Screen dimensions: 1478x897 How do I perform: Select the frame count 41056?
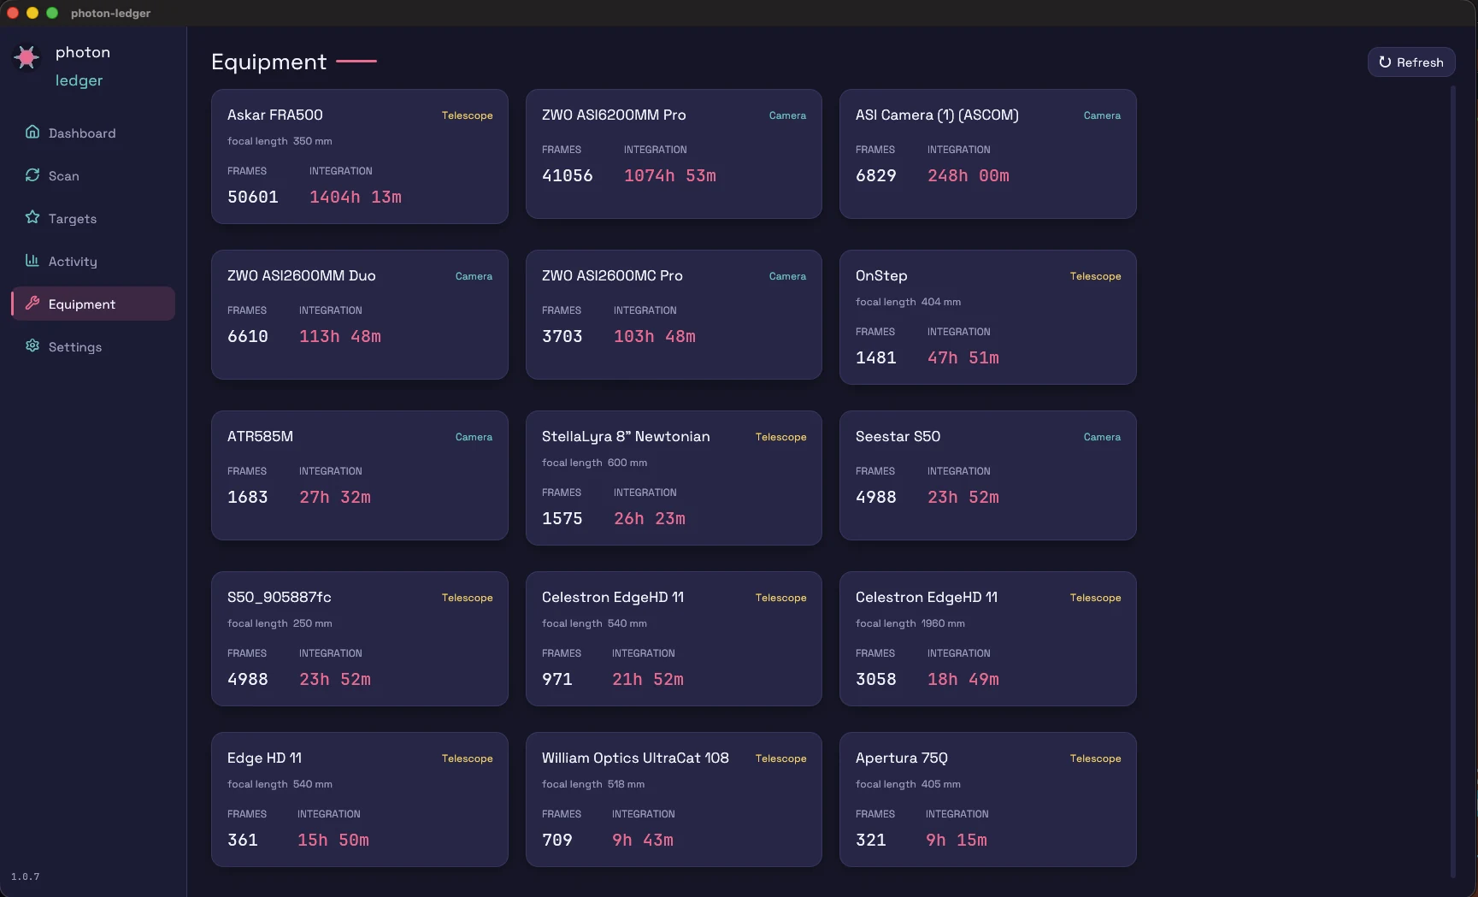pyautogui.click(x=568, y=175)
